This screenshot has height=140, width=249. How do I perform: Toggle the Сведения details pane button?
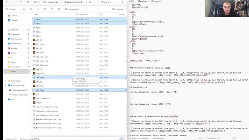pos(118,9)
